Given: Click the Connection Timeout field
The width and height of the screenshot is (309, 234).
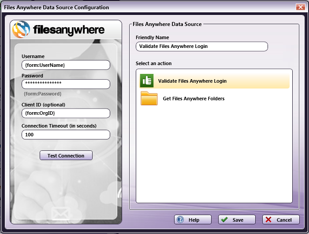Looking at the screenshot, I should [x=66, y=135].
